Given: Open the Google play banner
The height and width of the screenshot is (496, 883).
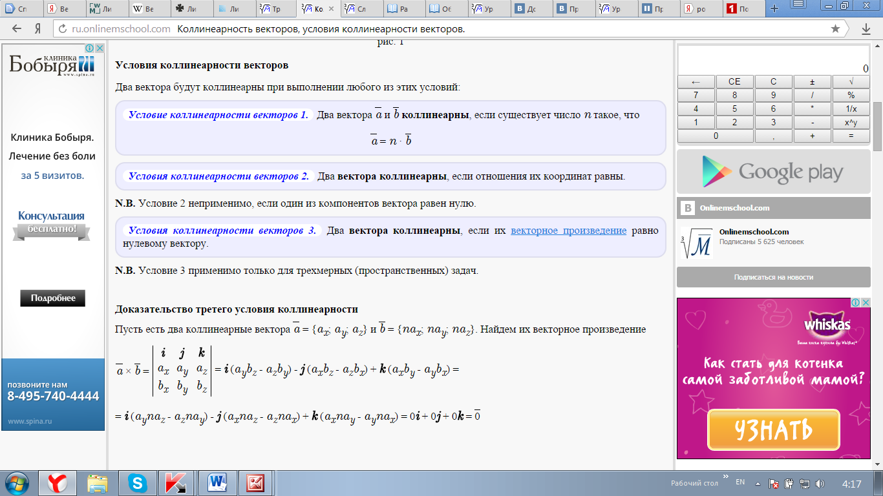Looking at the screenshot, I should pyautogui.click(x=774, y=172).
